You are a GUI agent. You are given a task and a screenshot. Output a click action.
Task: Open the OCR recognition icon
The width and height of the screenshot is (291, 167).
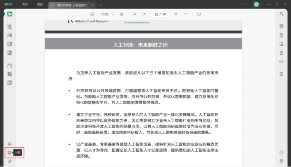coord(282,27)
